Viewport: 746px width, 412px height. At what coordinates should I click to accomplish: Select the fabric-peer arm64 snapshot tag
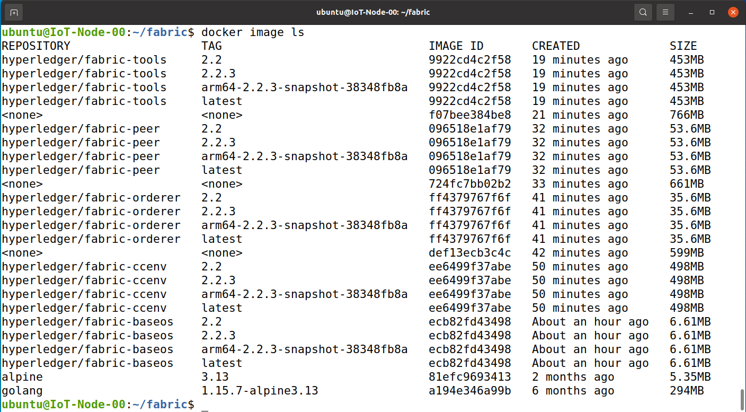(x=305, y=156)
